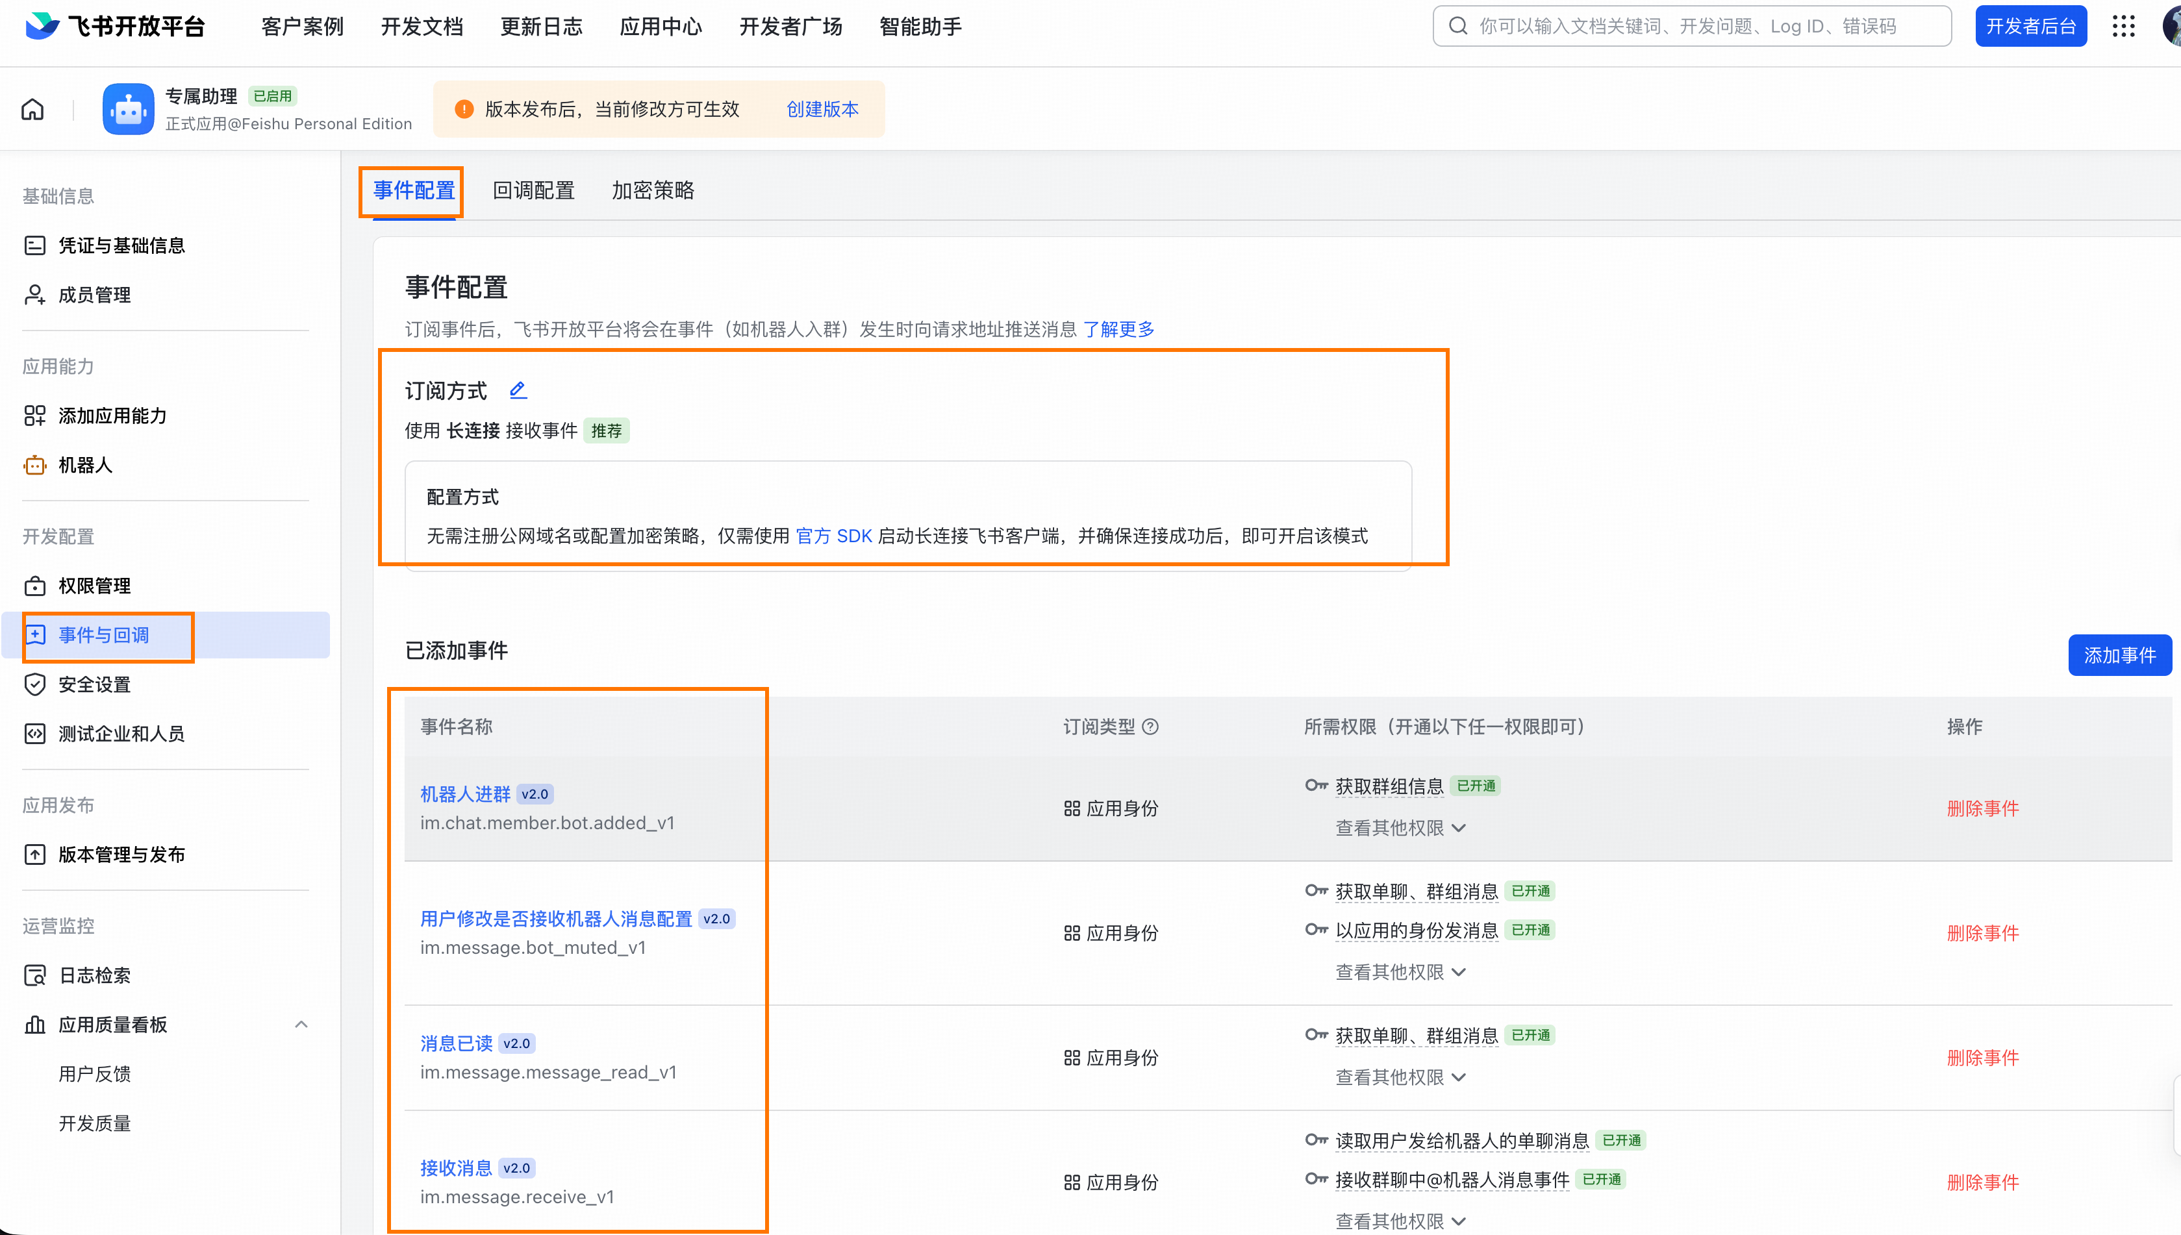Click the home icon in header
Image resolution: width=2181 pixels, height=1235 pixels.
coord(32,110)
